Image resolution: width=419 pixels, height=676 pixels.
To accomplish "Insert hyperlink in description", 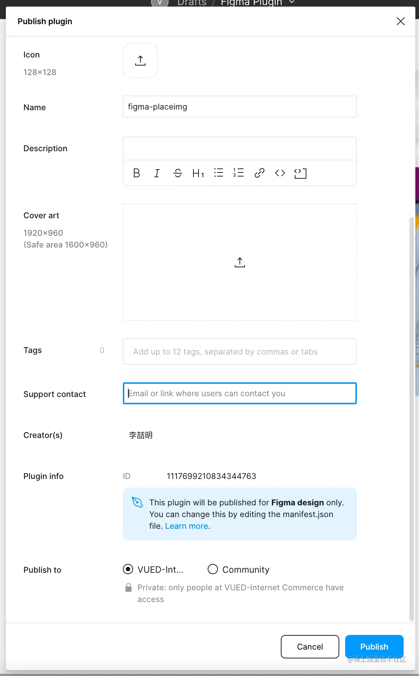I will pyautogui.click(x=259, y=173).
